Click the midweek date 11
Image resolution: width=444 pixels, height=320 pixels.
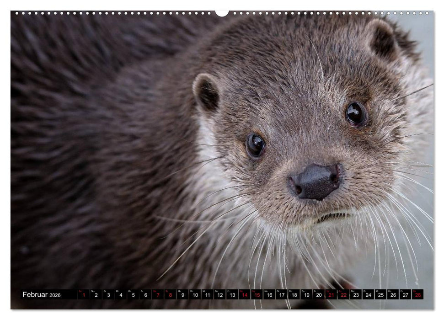[207, 295]
